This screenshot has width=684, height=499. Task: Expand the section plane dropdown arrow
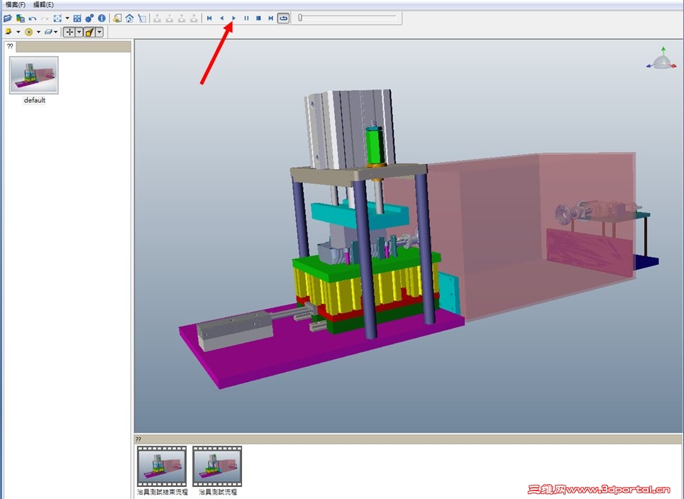56,32
